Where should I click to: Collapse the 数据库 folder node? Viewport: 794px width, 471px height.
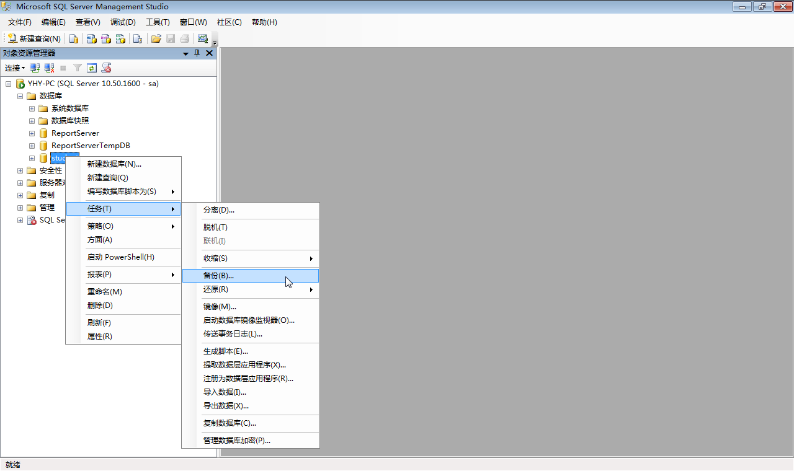[x=20, y=96]
